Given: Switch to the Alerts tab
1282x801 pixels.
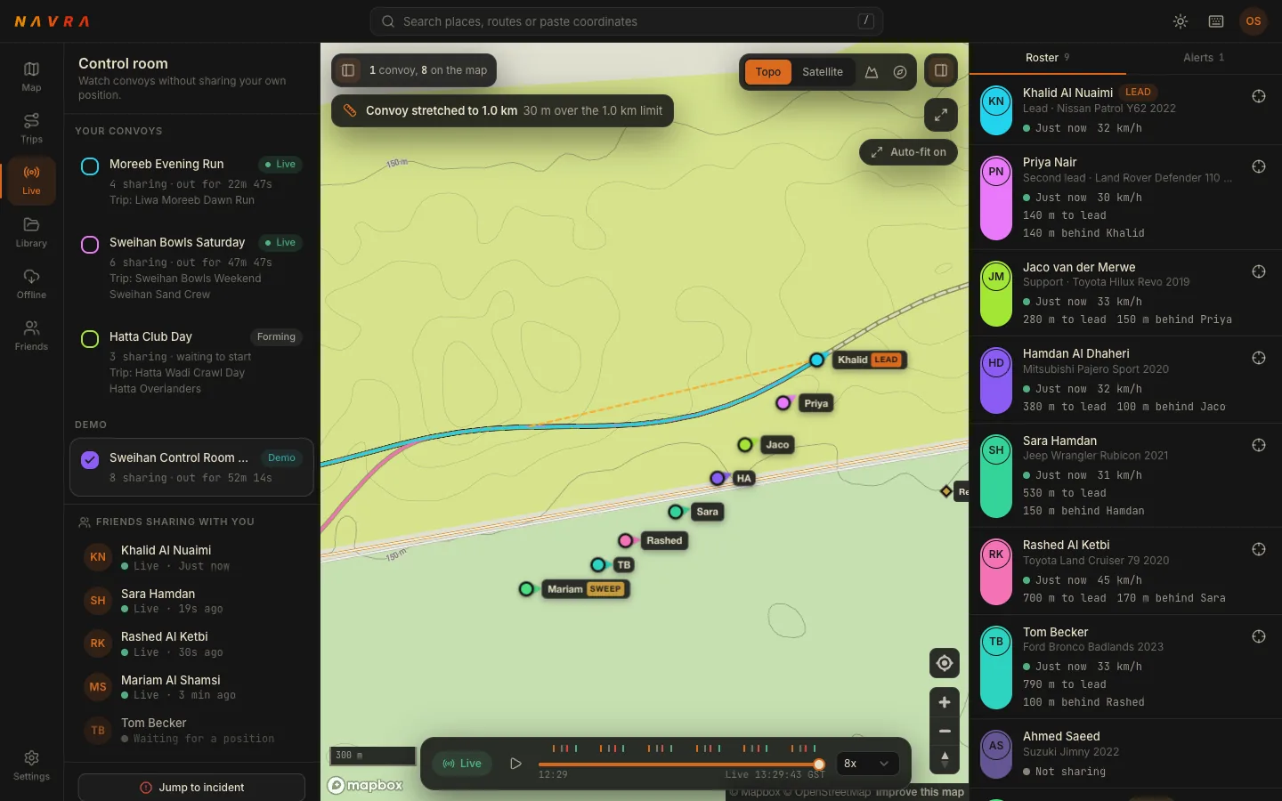Looking at the screenshot, I should tap(1204, 58).
